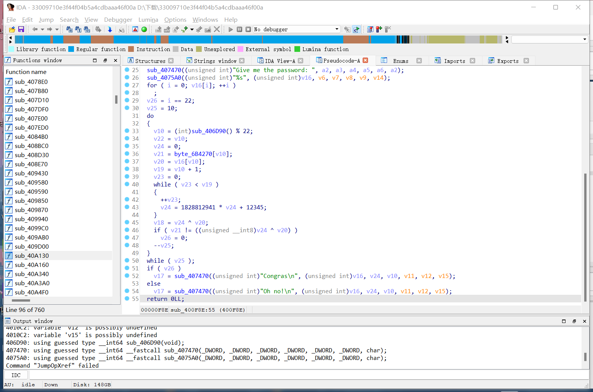Click the Open file toolbar icon
This screenshot has width=593, height=392.
pyautogui.click(x=12, y=29)
